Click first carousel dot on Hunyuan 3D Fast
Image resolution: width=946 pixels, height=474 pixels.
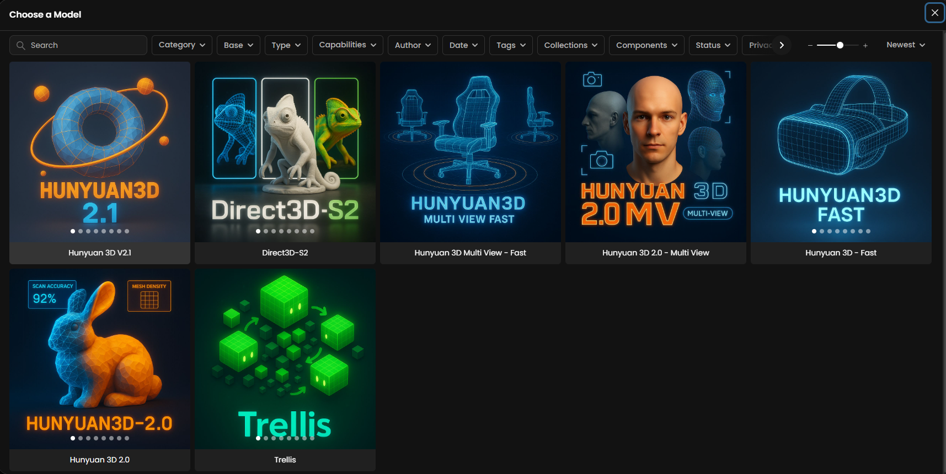814,231
